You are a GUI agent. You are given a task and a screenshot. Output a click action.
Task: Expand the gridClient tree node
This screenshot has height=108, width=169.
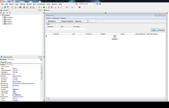coord(3,20)
